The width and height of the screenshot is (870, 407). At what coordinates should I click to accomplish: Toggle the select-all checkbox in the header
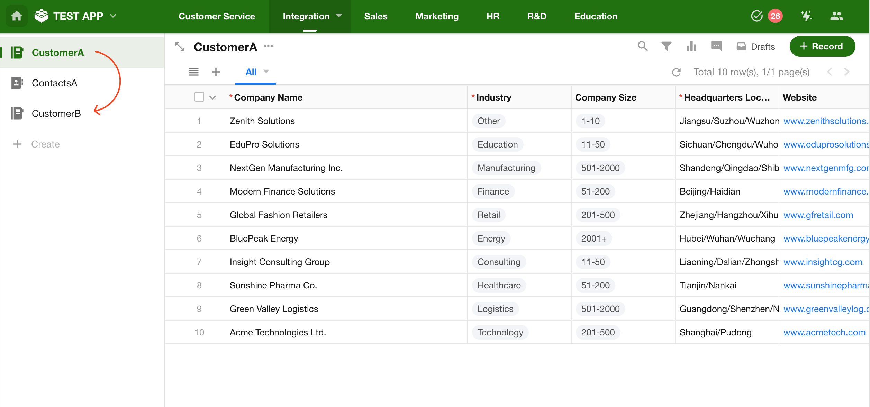[x=199, y=97]
